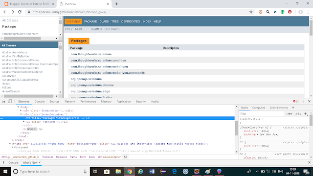313x176 pixels.
Task: Open DEPRECATED list link
Action: coord(131,22)
